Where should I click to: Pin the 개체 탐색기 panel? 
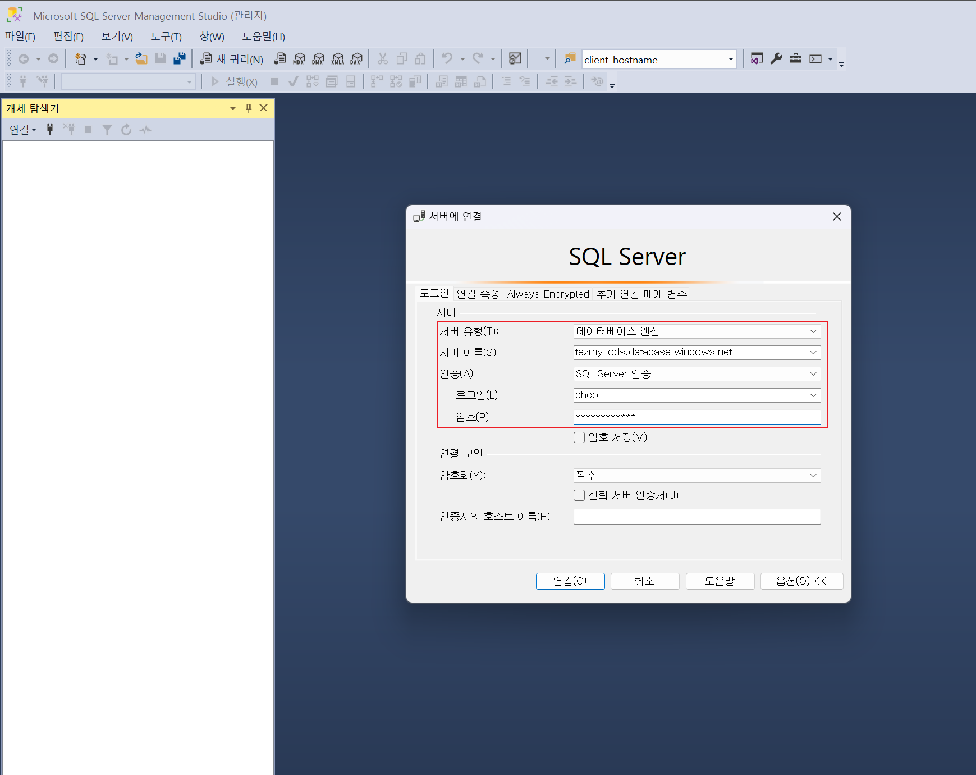pos(249,108)
